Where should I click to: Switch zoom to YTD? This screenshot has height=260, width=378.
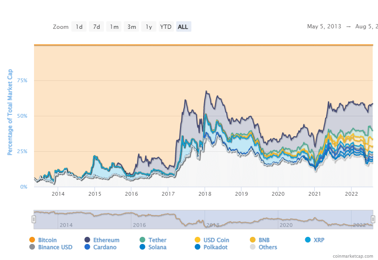coord(165,27)
